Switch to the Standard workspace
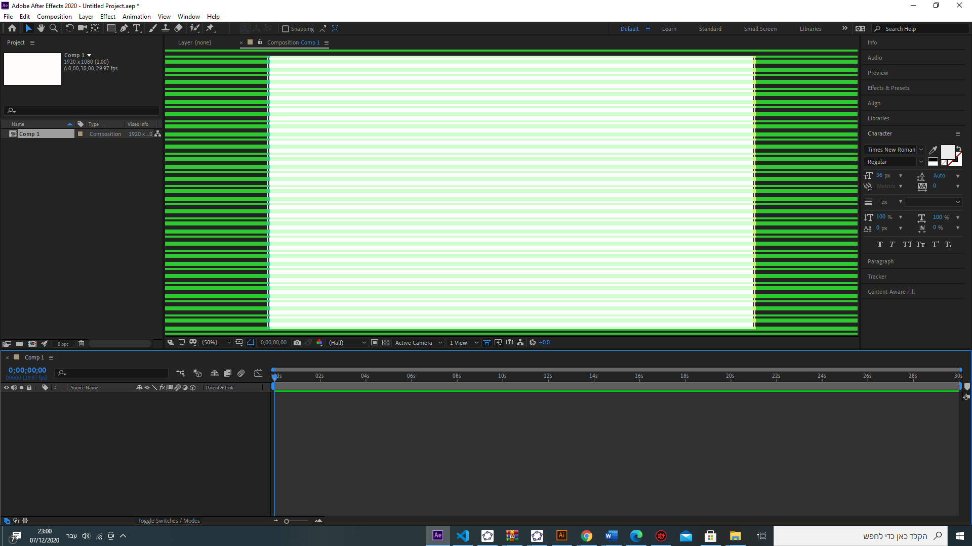 (710, 29)
